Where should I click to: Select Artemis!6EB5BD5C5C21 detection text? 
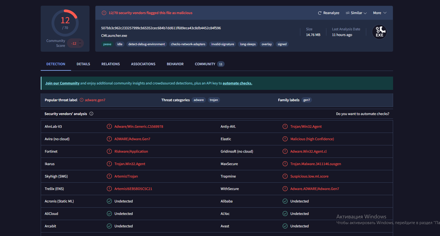tap(133, 189)
